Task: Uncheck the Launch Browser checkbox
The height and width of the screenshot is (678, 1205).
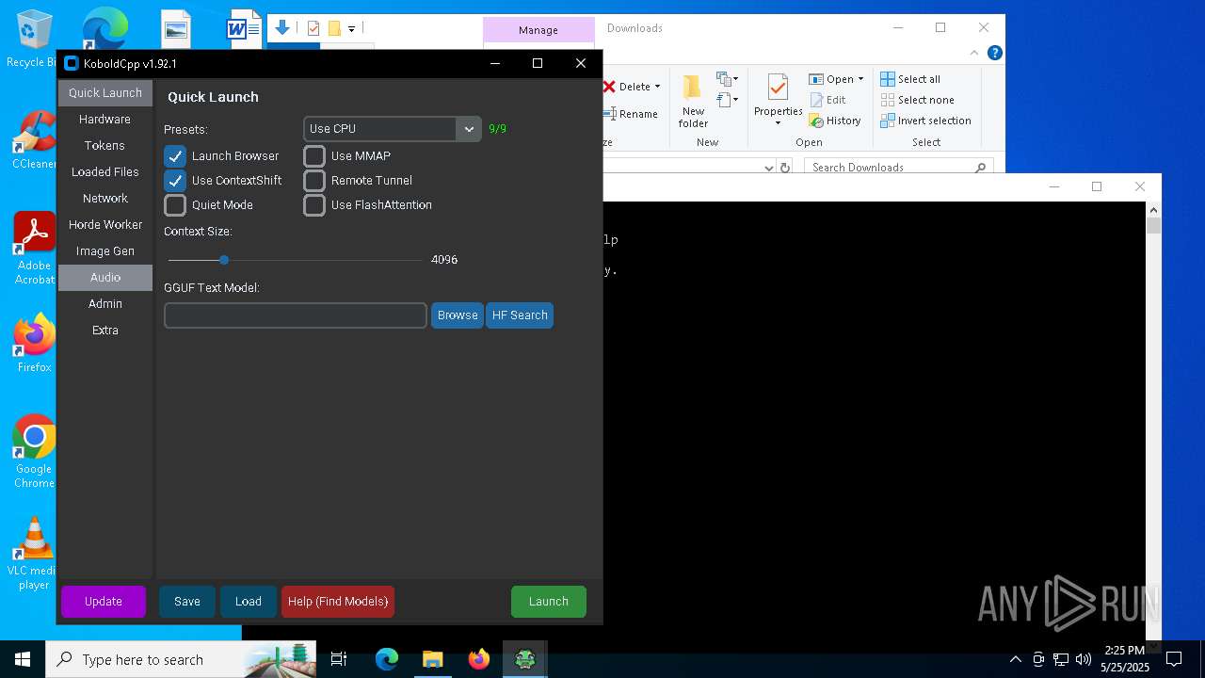Action: pyautogui.click(x=175, y=156)
